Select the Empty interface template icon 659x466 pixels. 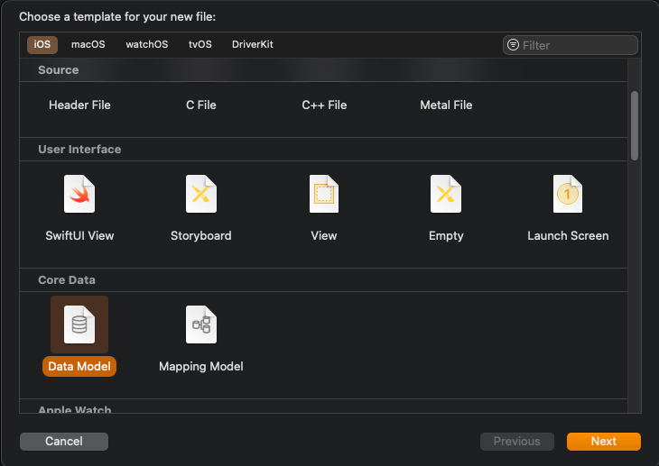pos(446,194)
